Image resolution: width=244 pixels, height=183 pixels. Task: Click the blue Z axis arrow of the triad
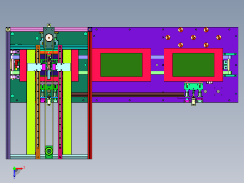(x=14, y=173)
